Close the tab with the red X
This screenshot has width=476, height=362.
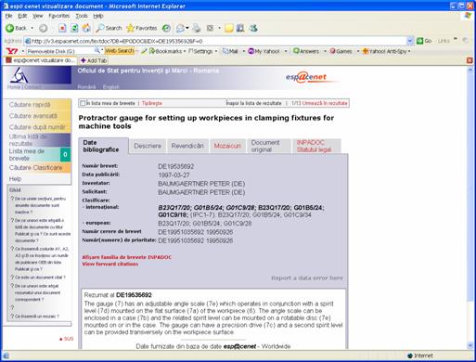[470, 60]
